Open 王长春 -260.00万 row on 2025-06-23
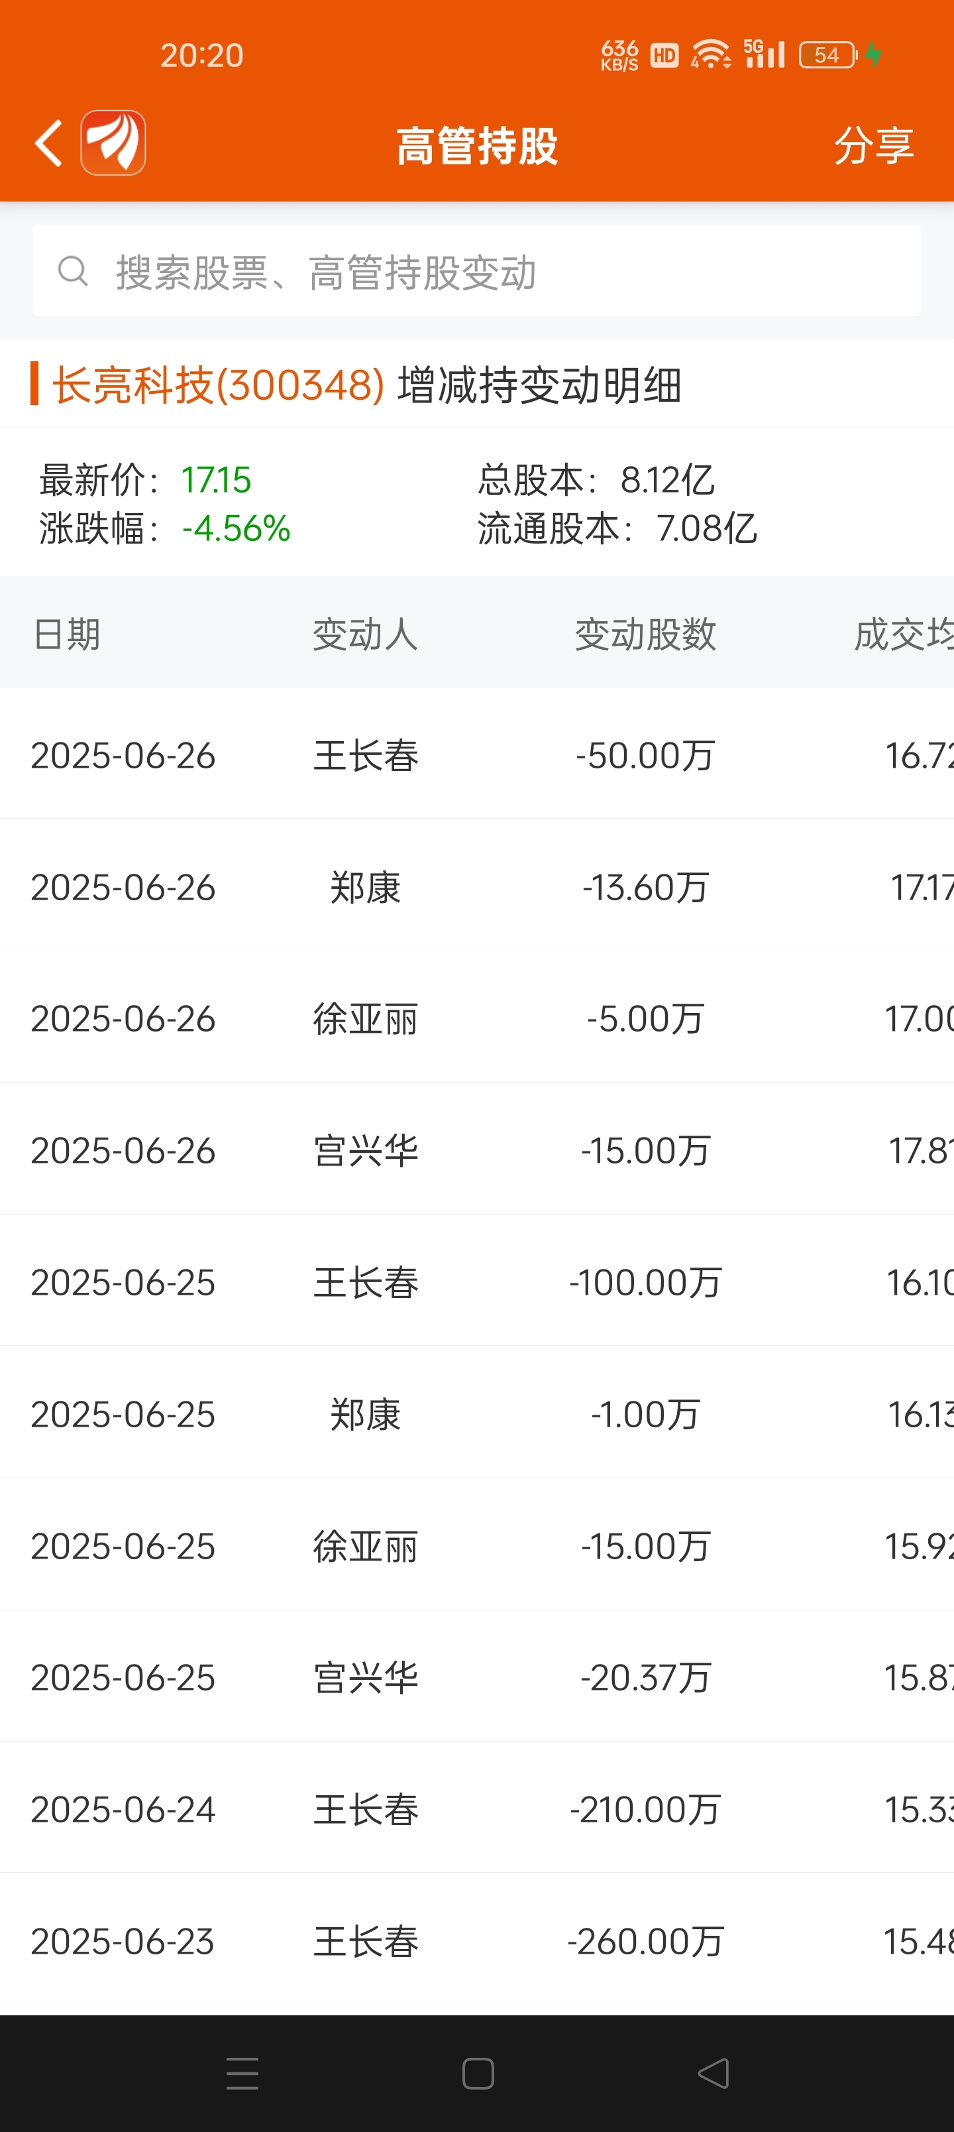This screenshot has height=2132, width=954. 476,1941
